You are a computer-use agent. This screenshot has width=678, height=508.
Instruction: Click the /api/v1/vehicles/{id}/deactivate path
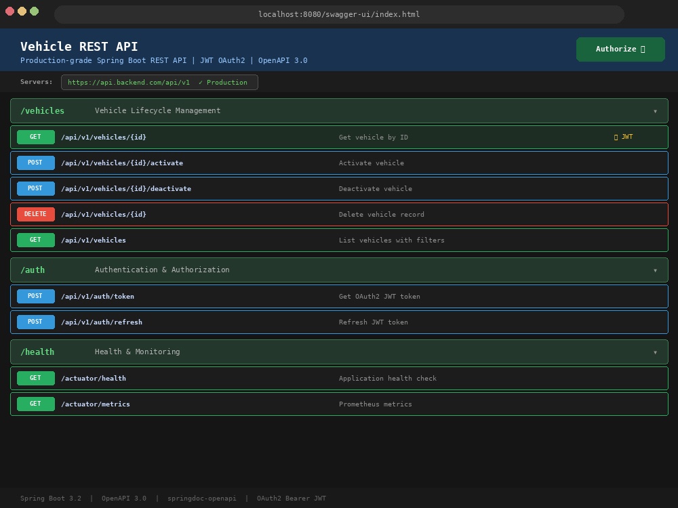pos(126,189)
